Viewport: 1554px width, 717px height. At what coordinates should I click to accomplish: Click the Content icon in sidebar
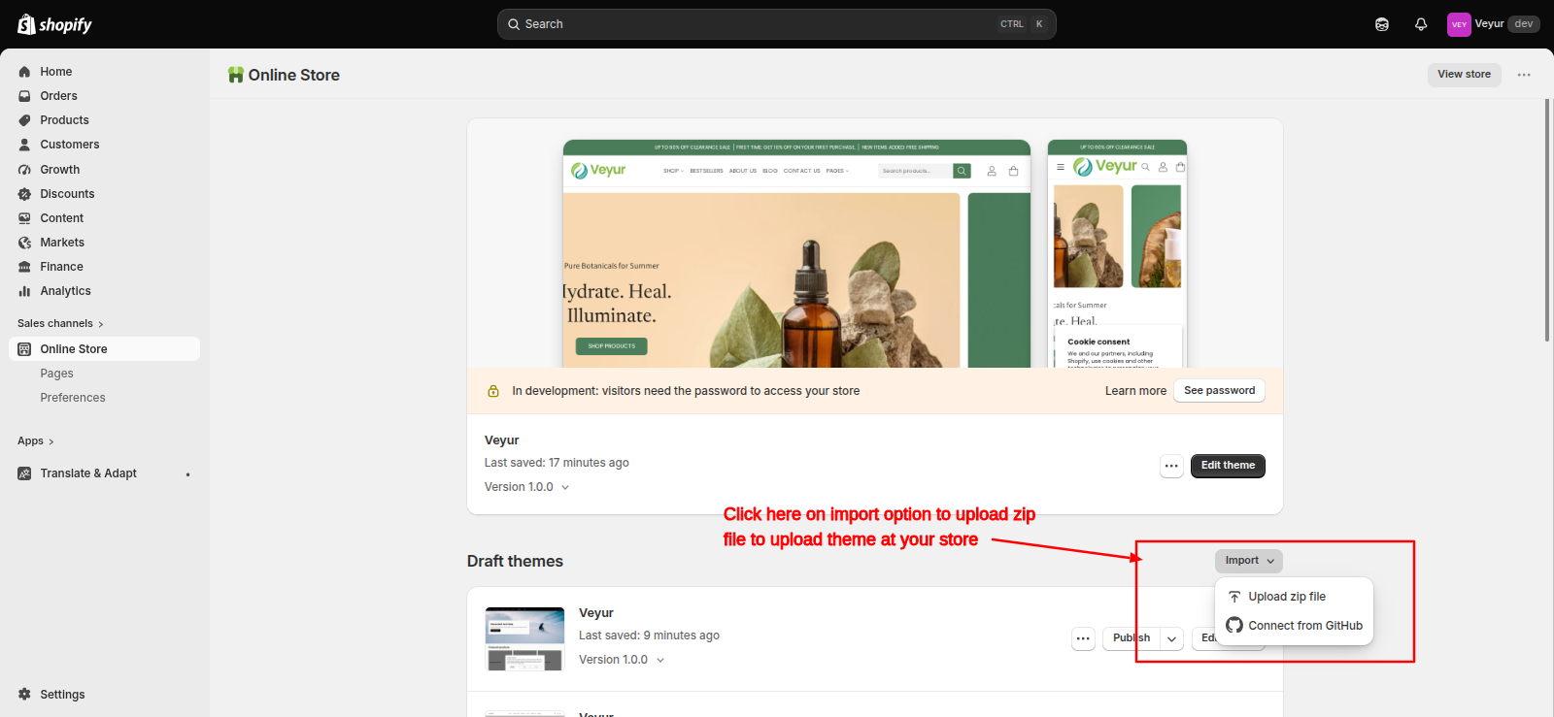pyautogui.click(x=24, y=218)
